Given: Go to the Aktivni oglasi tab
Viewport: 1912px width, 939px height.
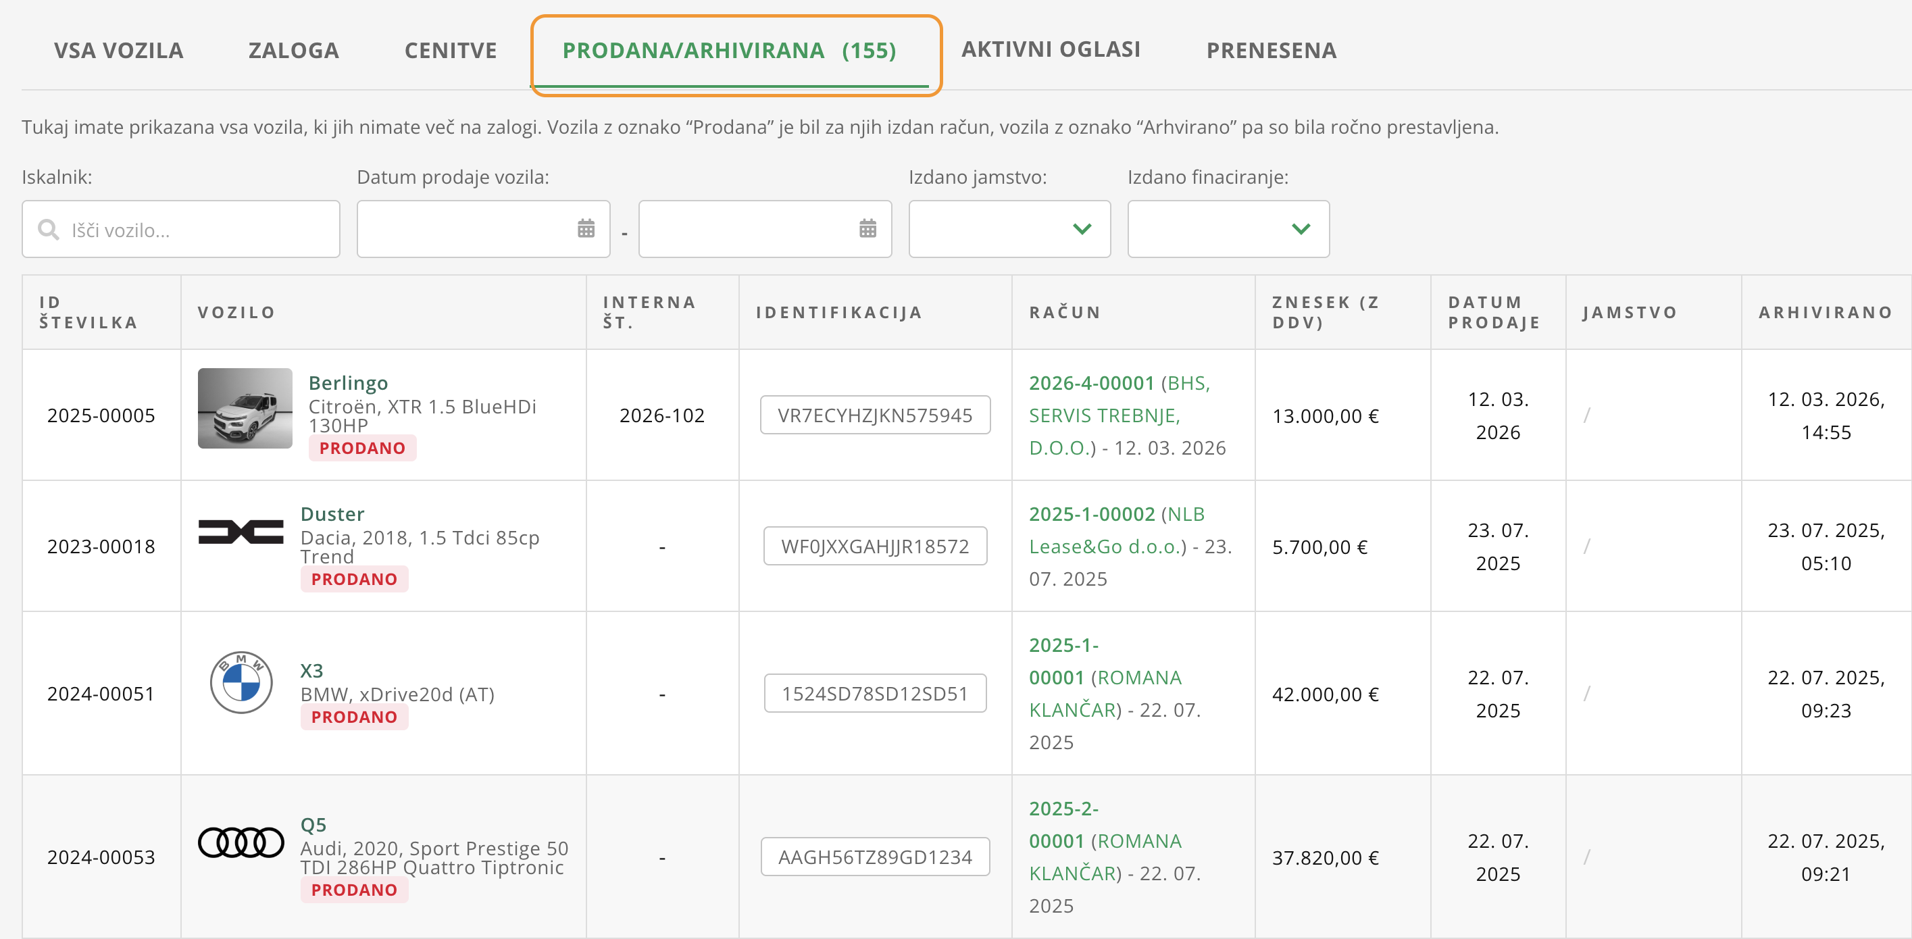Looking at the screenshot, I should (1051, 49).
